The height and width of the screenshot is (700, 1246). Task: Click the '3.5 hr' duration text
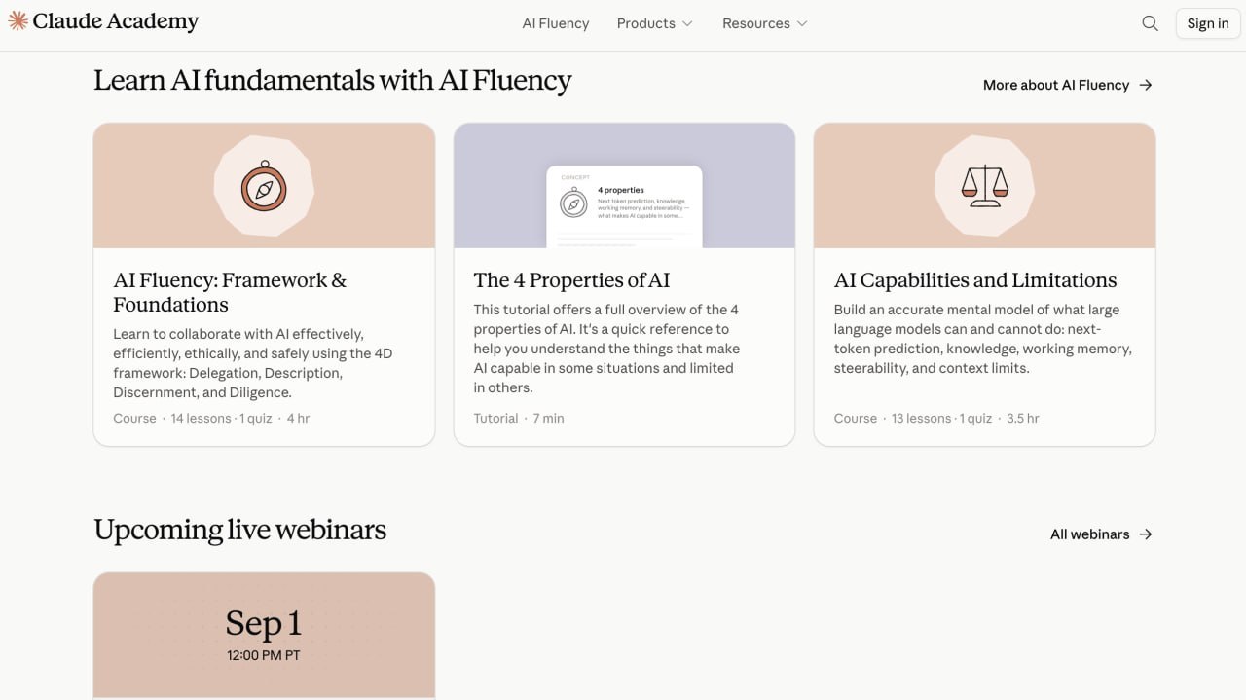click(1023, 419)
